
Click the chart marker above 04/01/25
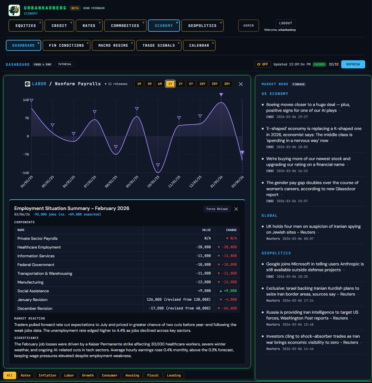(31, 100)
